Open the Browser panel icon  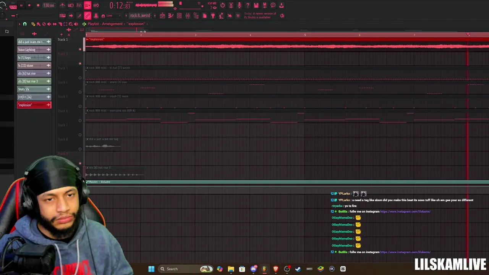pos(196,16)
